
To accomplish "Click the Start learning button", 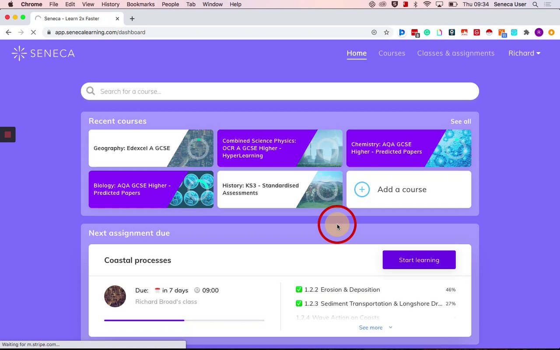I will pyautogui.click(x=419, y=260).
